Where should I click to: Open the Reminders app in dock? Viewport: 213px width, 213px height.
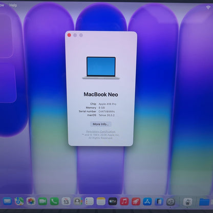(x=89, y=201)
